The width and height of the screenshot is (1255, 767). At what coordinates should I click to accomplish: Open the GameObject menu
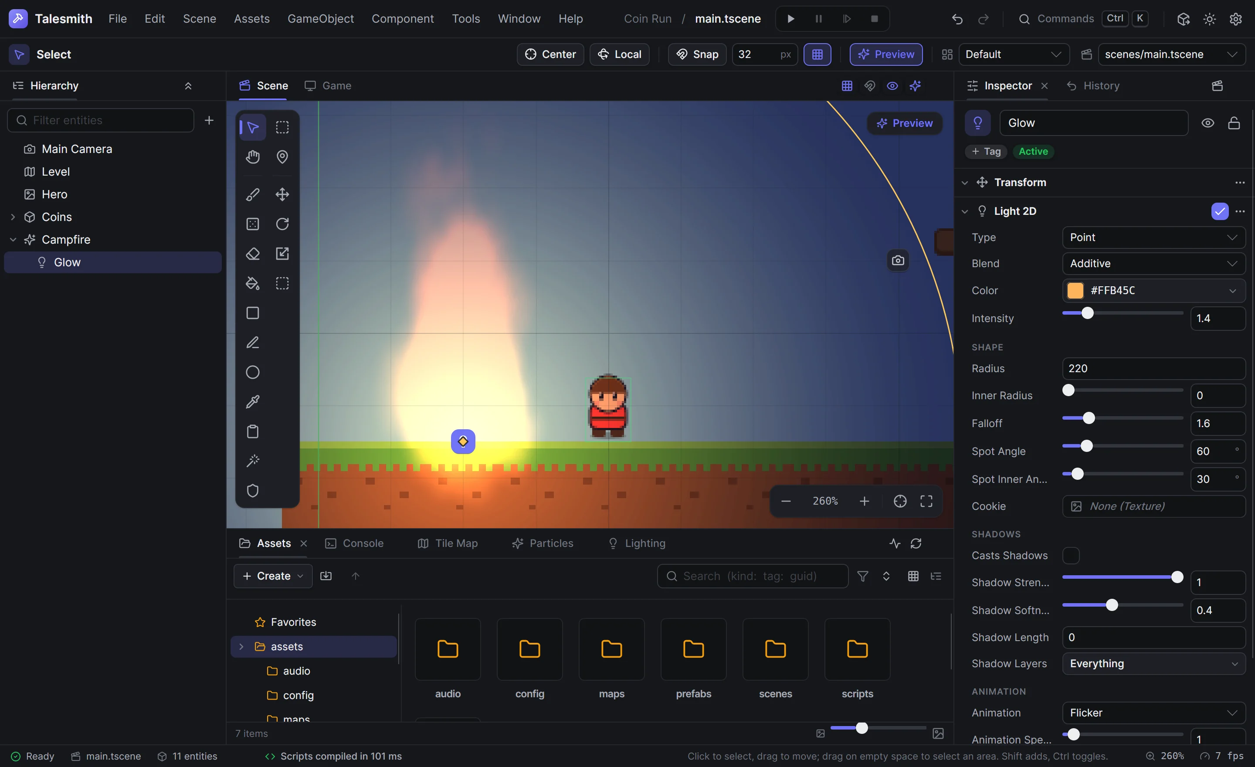(320, 19)
